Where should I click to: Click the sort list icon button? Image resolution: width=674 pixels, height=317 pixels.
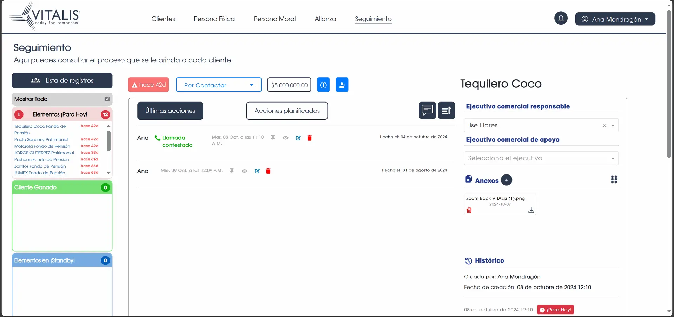coord(446,111)
